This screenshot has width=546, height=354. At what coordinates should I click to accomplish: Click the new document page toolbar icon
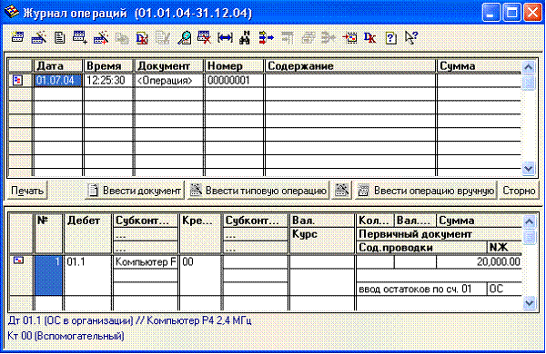(x=59, y=37)
